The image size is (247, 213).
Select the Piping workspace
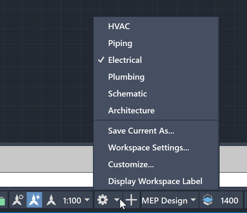[120, 43]
